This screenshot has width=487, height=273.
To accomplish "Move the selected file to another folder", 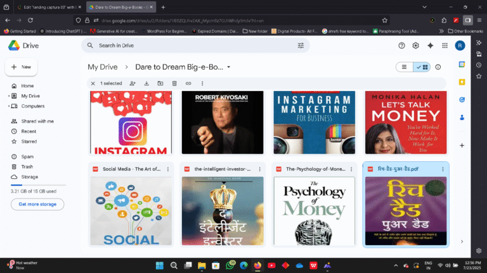I will [160, 83].
